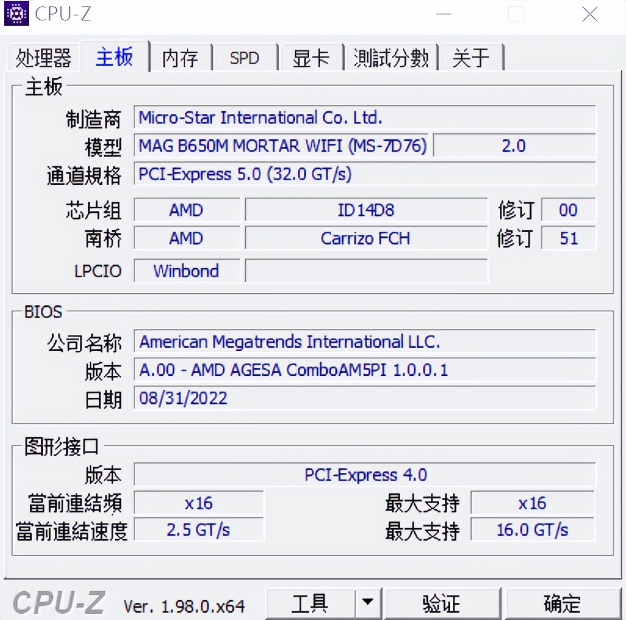The image size is (626, 620).
Task: Click the BIOS version field with AMD AGESA
Action: (x=365, y=370)
